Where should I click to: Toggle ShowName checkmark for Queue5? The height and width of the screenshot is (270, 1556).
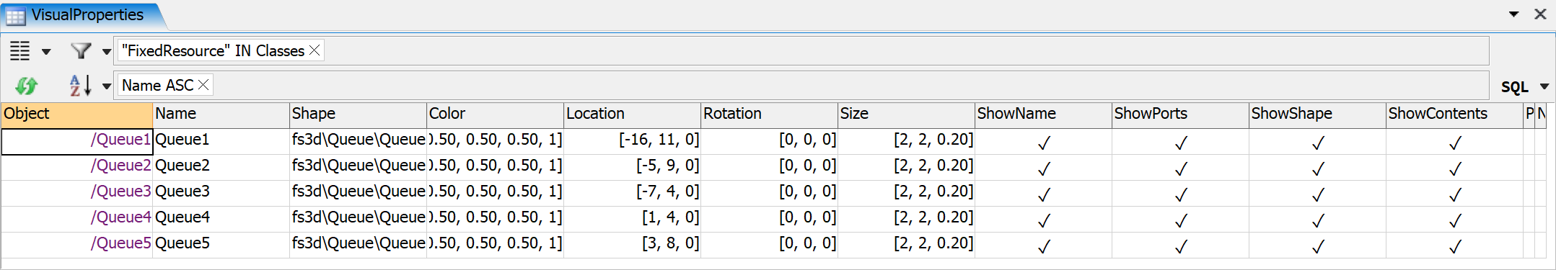(x=1044, y=246)
